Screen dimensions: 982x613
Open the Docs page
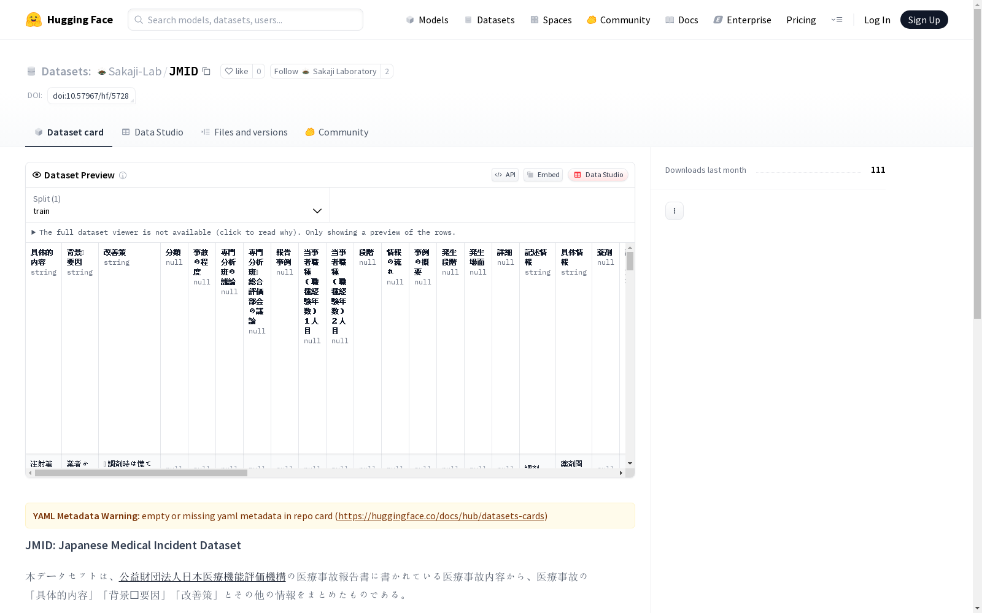click(682, 20)
